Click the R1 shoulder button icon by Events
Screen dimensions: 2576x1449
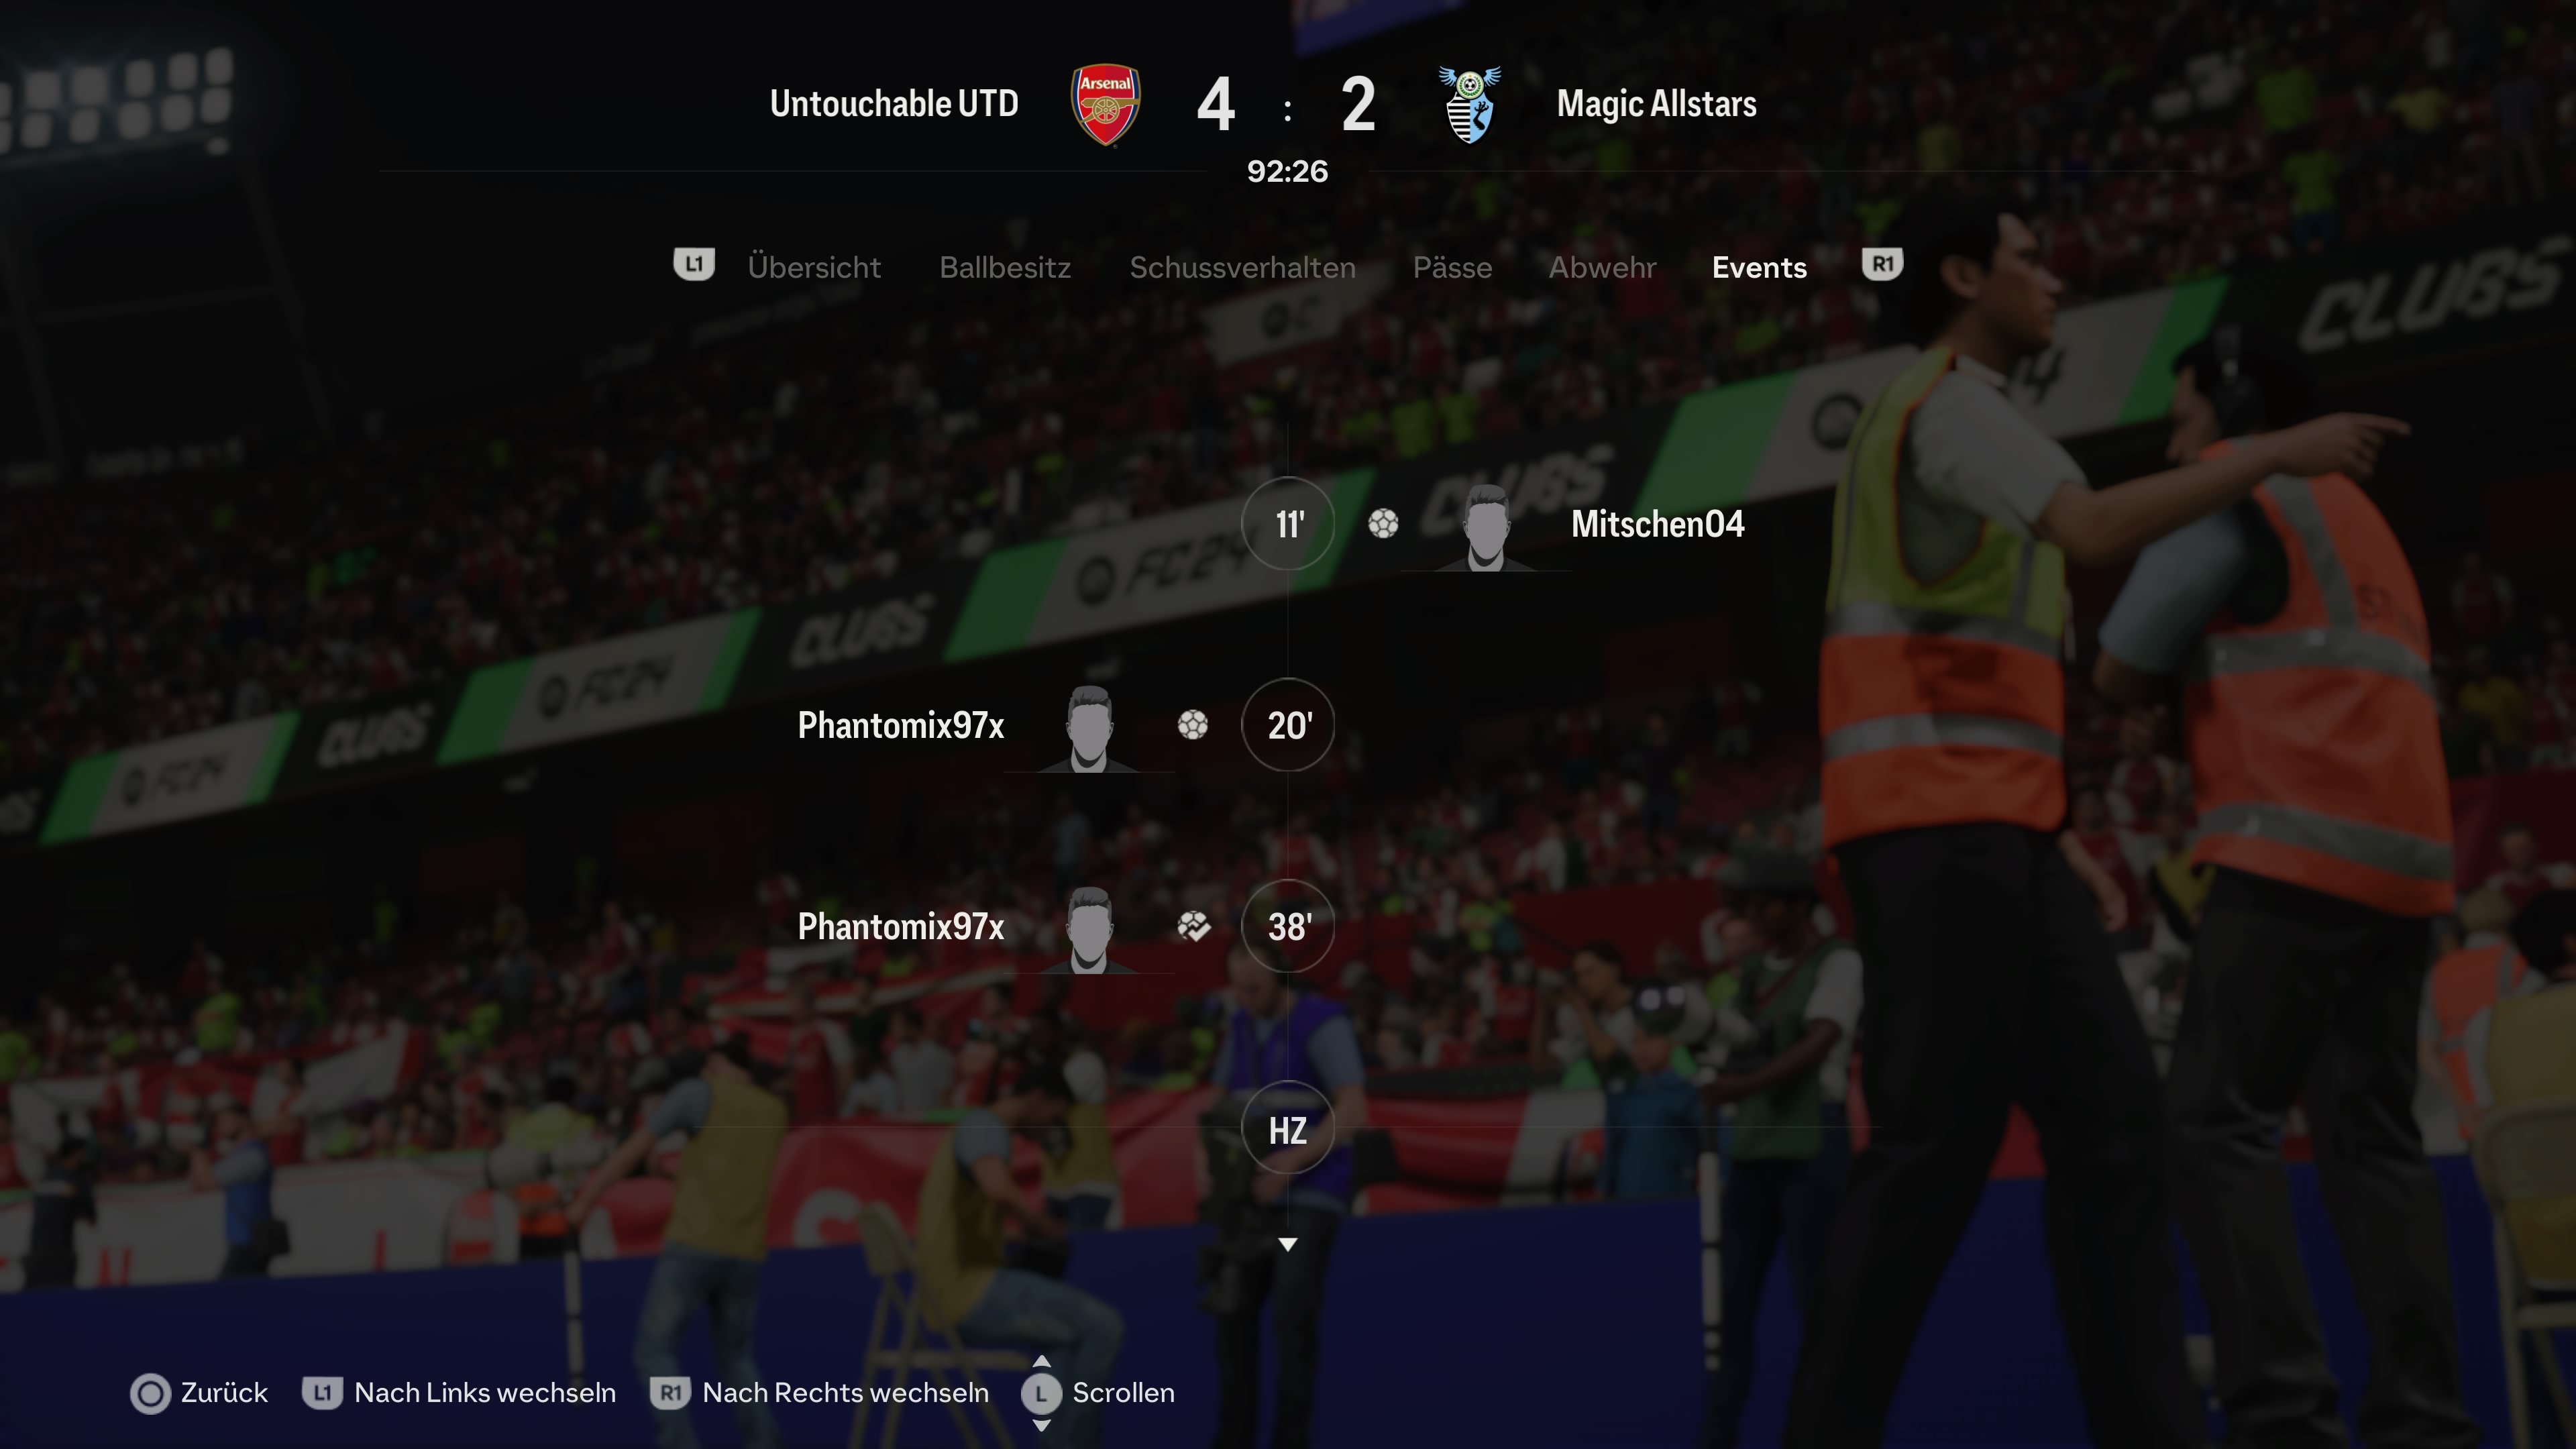coord(1882,265)
